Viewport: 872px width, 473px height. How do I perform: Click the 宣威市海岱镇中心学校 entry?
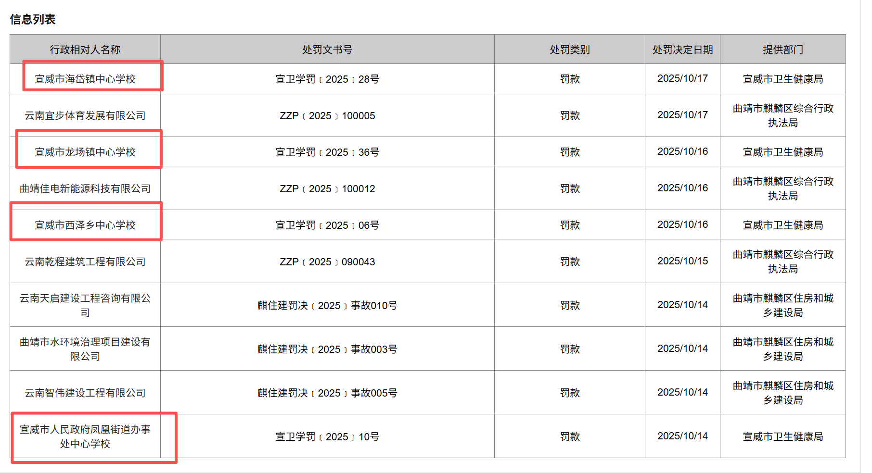tap(85, 79)
